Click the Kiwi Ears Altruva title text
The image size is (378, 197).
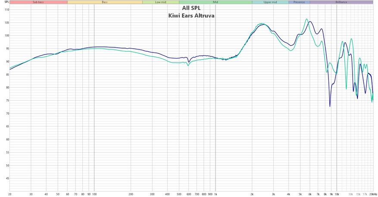191,16
